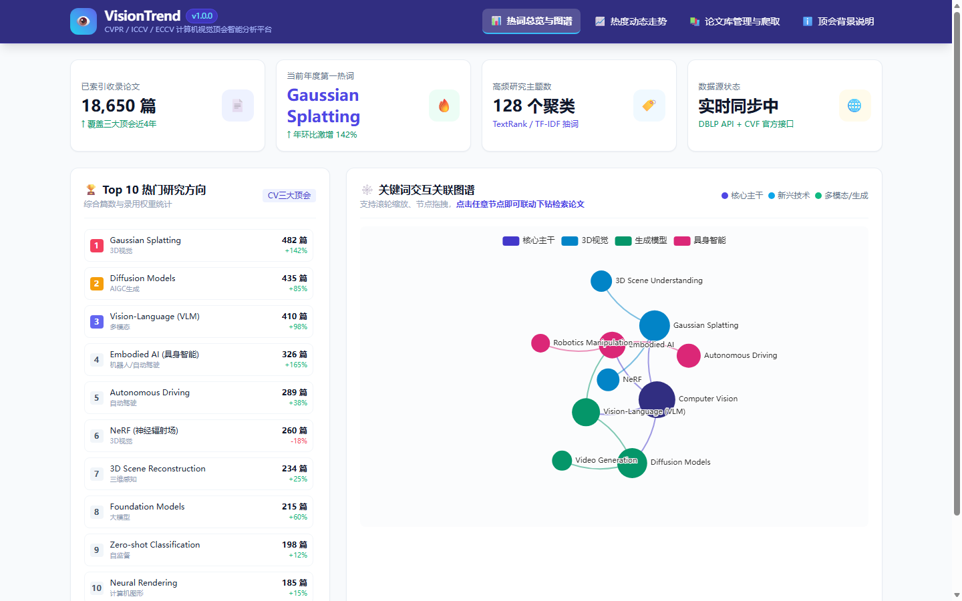Open the Diffusion Models row in Top 10 list
The width and height of the screenshot is (962, 601).
[199, 284]
